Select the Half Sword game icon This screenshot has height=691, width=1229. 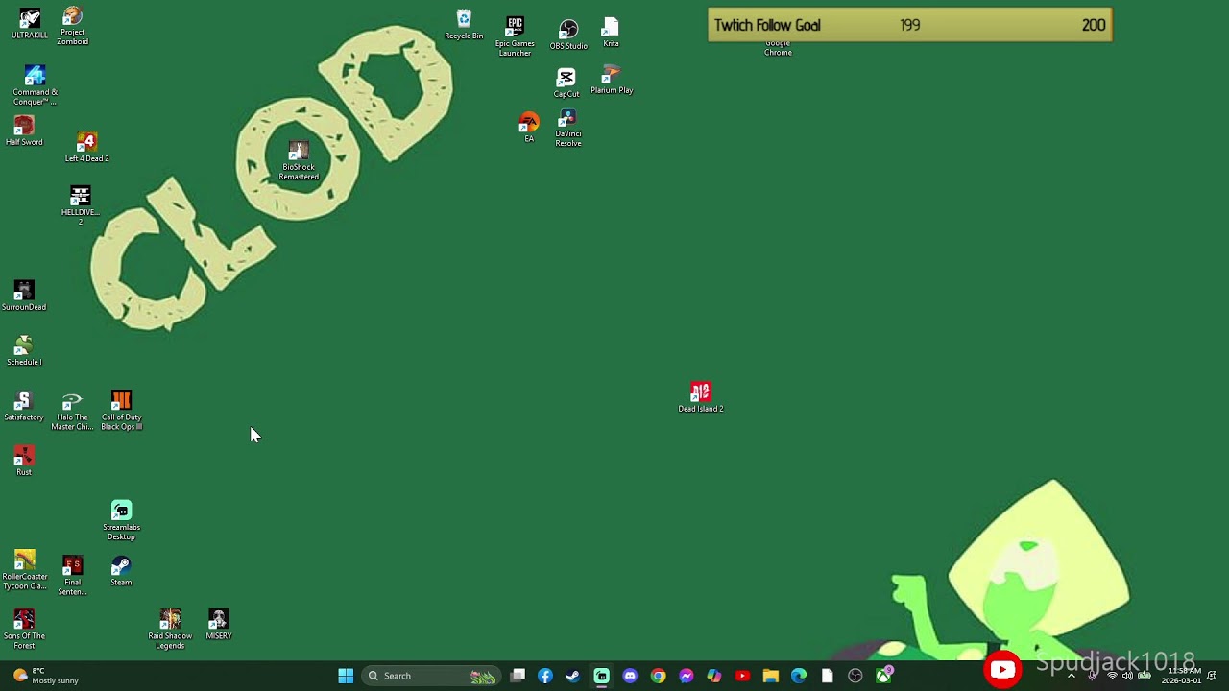click(24, 131)
